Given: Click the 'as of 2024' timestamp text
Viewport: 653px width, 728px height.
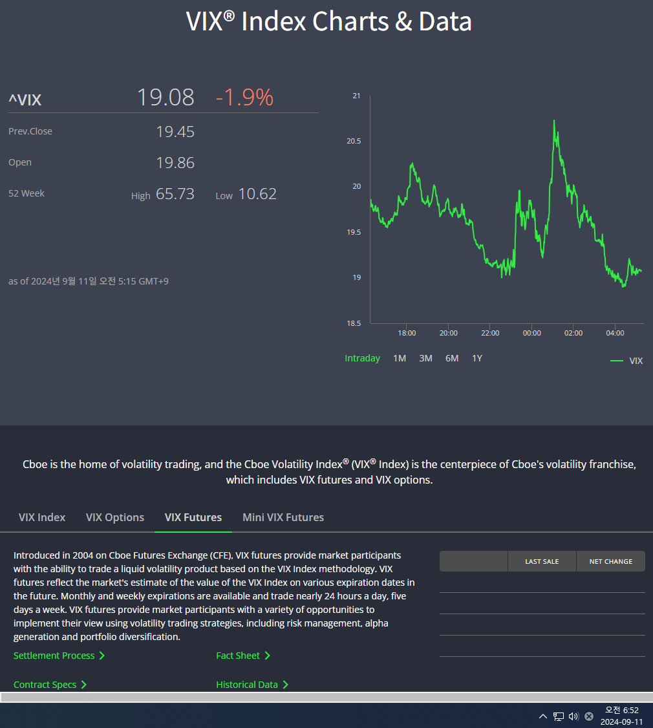Looking at the screenshot, I should point(88,281).
